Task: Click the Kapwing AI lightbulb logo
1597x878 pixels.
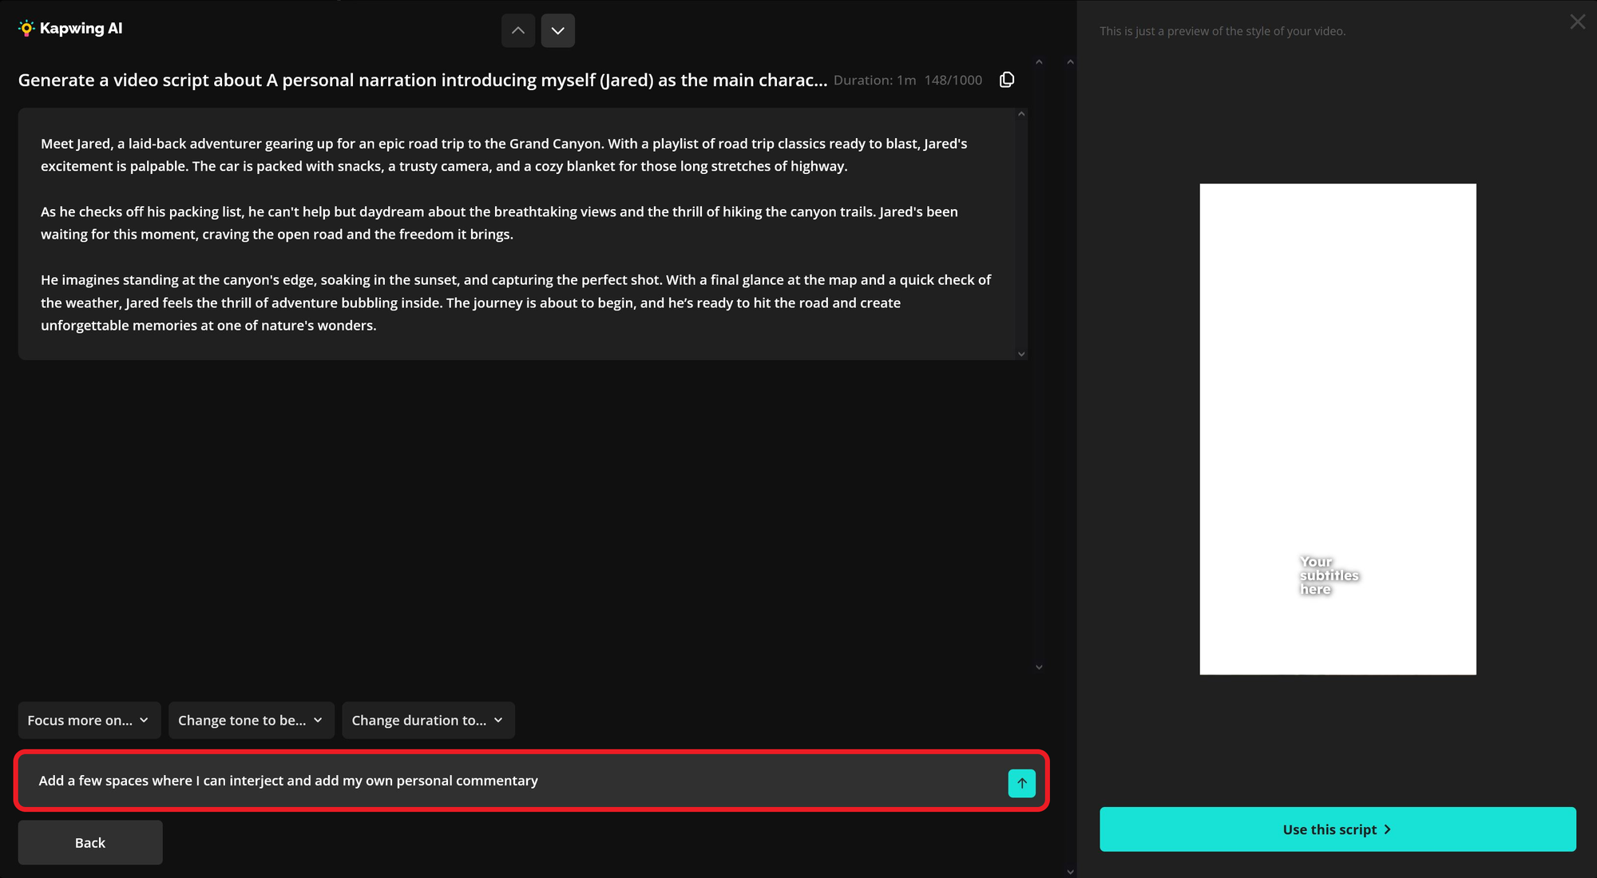Action: point(26,29)
